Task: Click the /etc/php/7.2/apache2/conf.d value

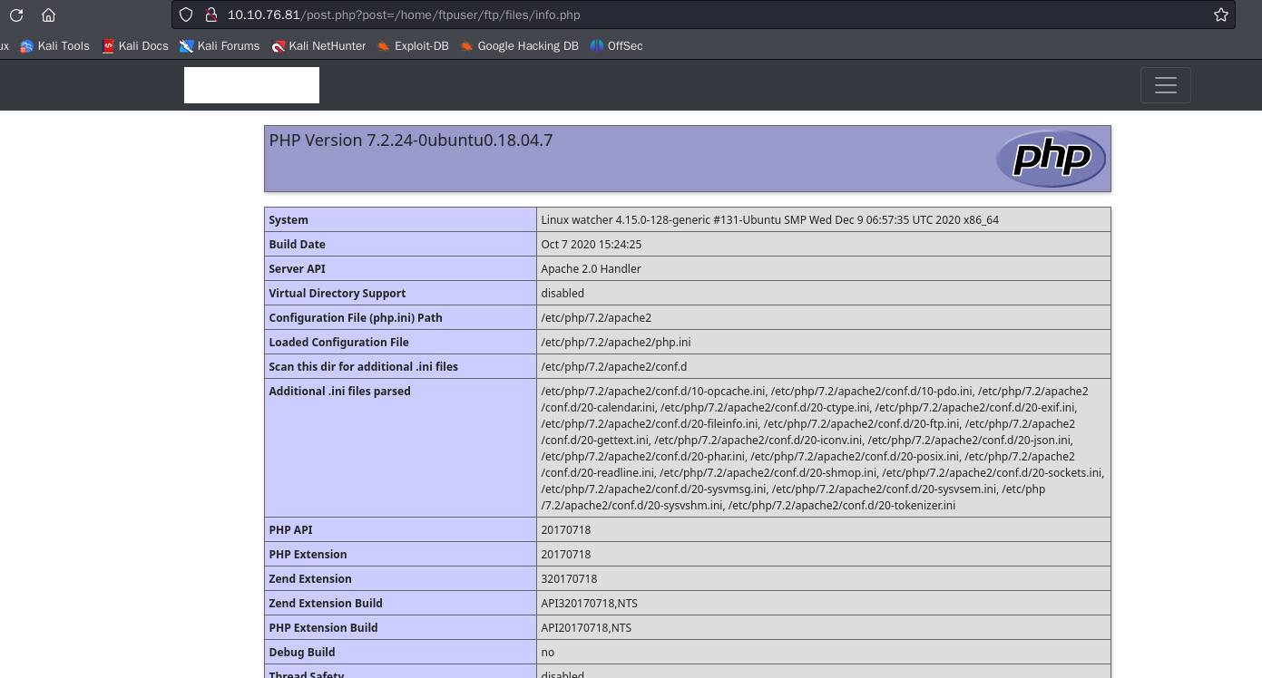Action: [614, 366]
